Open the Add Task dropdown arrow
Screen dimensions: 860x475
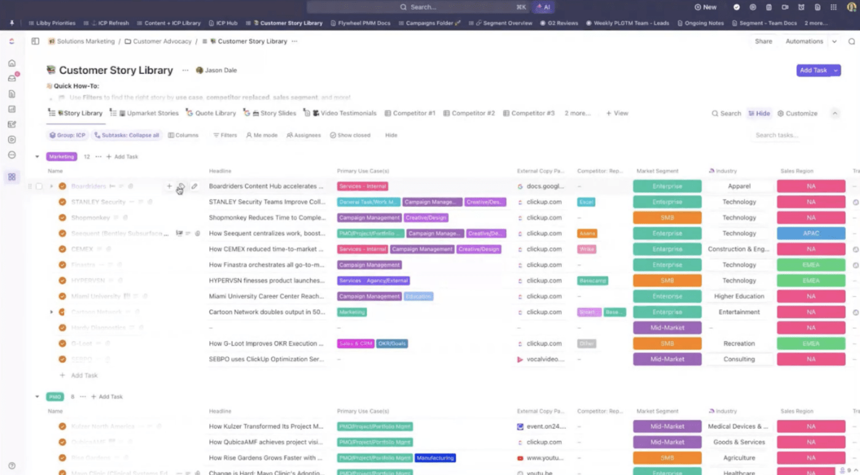[836, 71]
